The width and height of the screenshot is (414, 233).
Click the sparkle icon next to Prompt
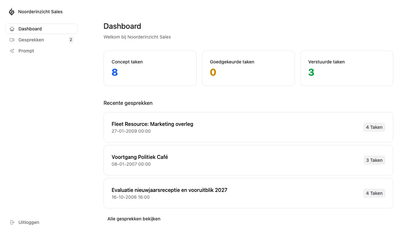12,51
